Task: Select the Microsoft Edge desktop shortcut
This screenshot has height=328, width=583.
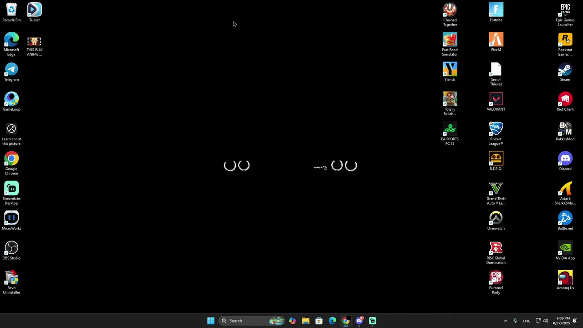Action: (x=11, y=44)
